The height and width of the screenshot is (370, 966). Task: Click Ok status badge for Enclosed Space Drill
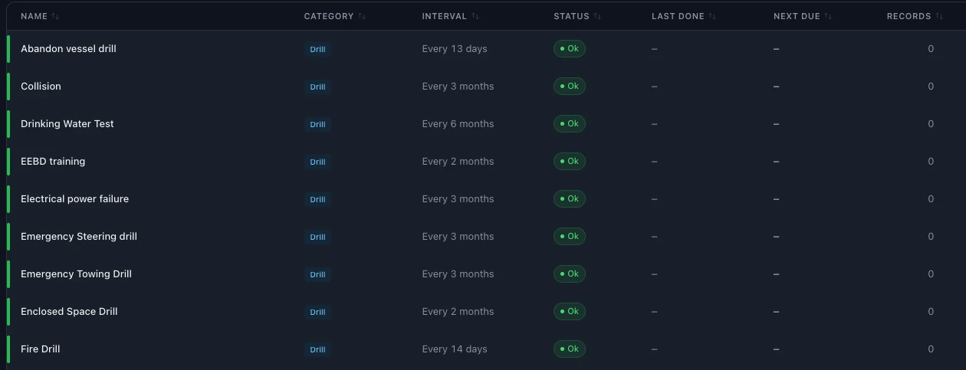coord(570,311)
